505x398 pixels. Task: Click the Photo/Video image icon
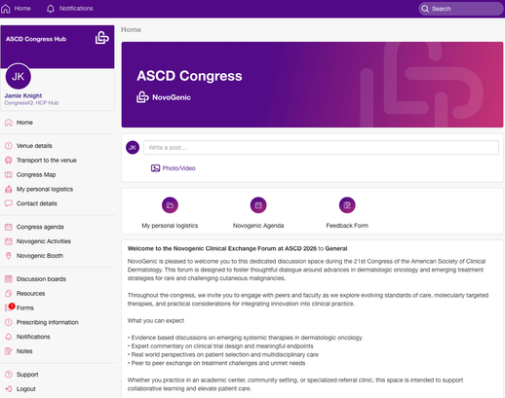tap(155, 168)
